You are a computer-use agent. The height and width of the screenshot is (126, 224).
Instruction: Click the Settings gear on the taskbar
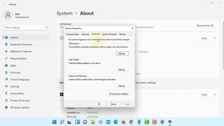pos(162,122)
